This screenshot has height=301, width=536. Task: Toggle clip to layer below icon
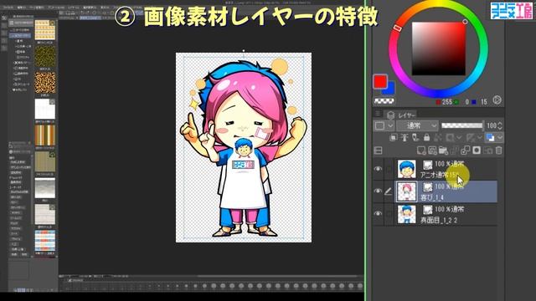coord(394,137)
